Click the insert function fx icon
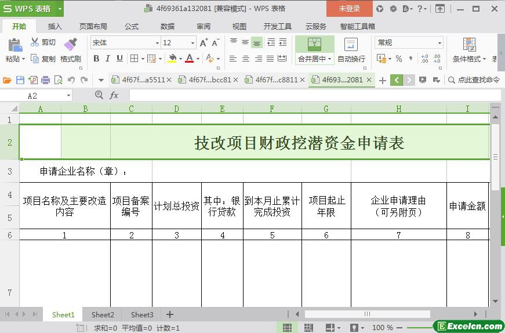 [114, 95]
